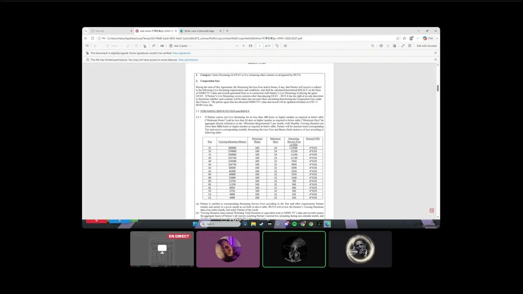Open the Edge profile avatar
523x294 pixels.
[411, 38]
